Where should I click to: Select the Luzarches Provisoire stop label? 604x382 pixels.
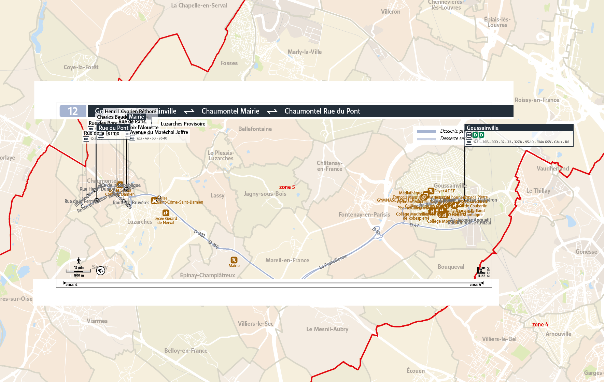pos(183,124)
